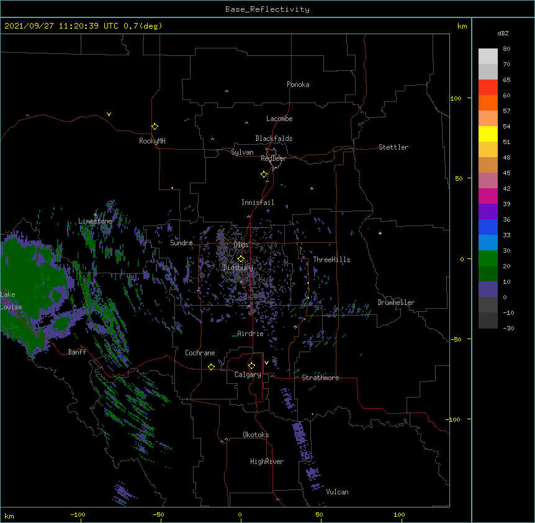This screenshot has width=535, height=523.
Task: Click the yellow marker below Cochrane
Action: click(211, 366)
